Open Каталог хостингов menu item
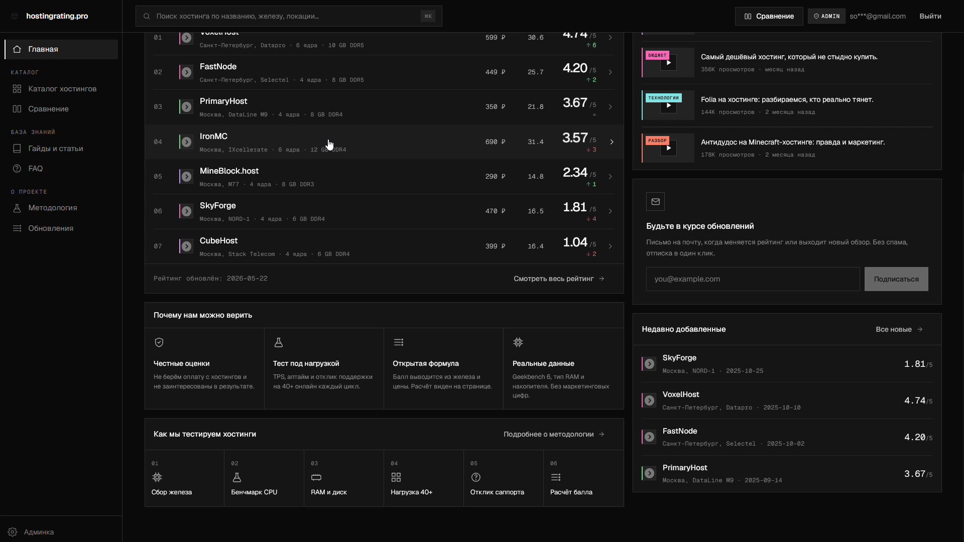Viewport: 964px width, 542px height. point(61,89)
